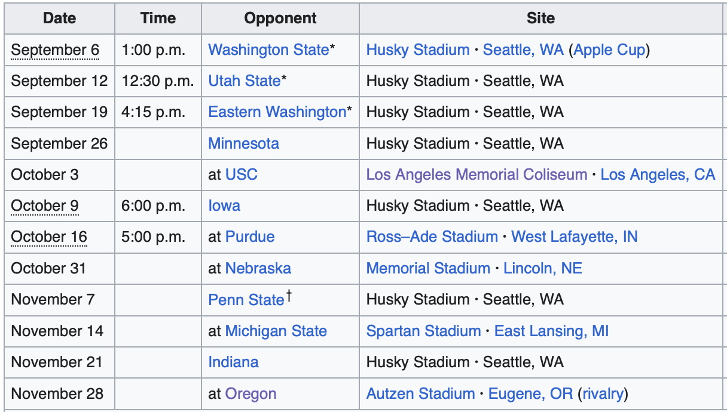Follow the Eastern Washington link
This screenshot has width=727, height=412.
click(x=277, y=112)
